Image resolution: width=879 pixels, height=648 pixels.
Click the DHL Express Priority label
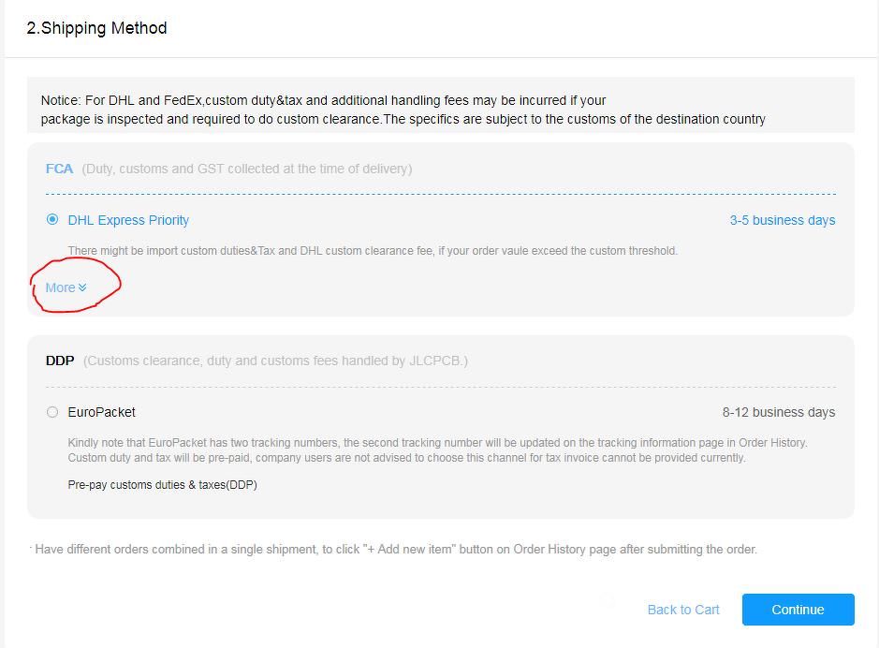[128, 220]
